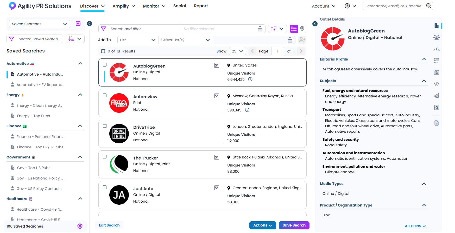Click the magnifier icon in name search
Screen dimensions: 455x233
pyautogui.click(x=429, y=6)
